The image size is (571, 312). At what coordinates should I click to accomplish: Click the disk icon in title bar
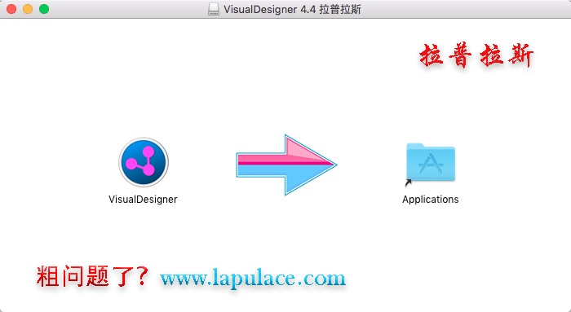[x=214, y=9]
